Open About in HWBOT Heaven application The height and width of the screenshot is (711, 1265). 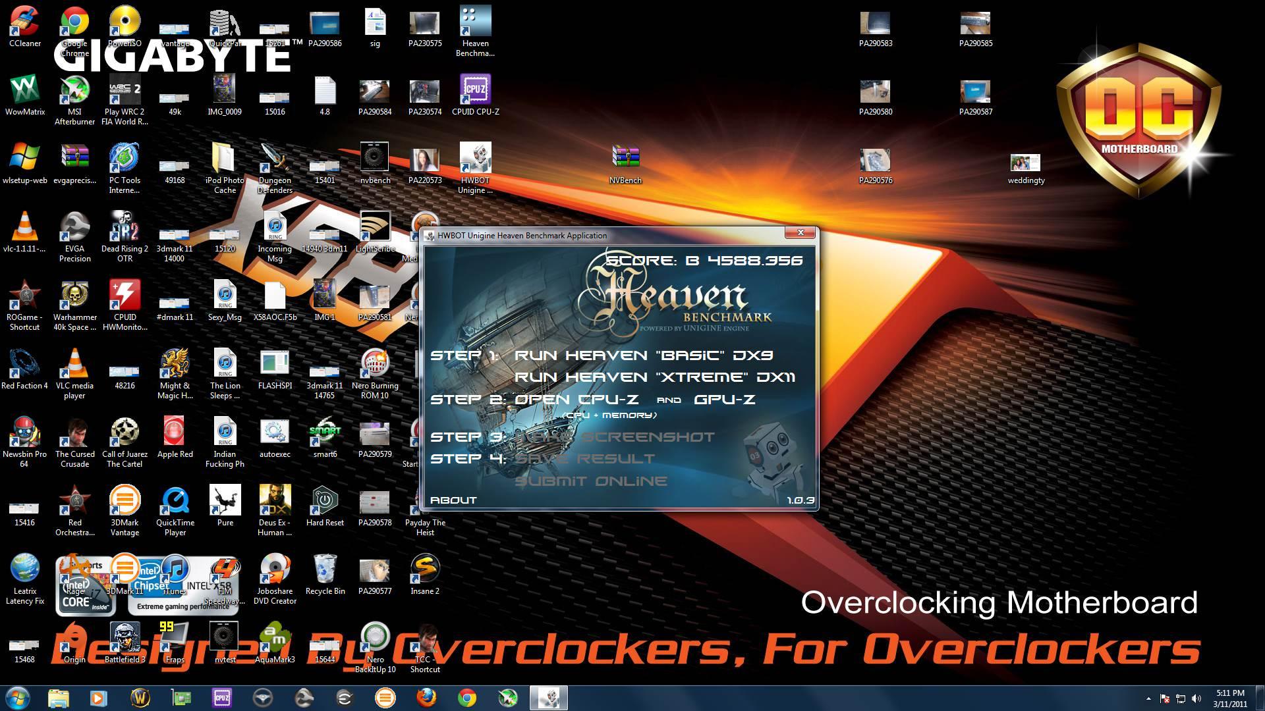453,500
